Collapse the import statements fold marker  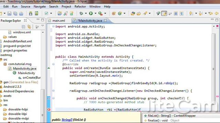pos(53,26)
